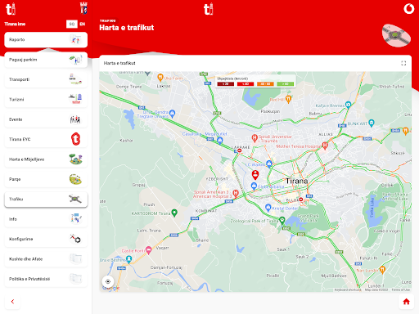Viewport: 419px width, 314px height.
Task: Open Konfigurime settings entry
Action: 46,239
